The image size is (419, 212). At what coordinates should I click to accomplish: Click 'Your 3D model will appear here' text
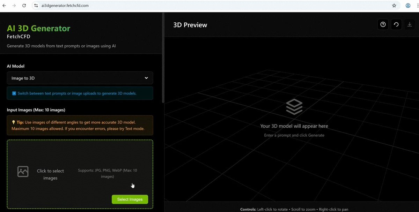point(294,126)
